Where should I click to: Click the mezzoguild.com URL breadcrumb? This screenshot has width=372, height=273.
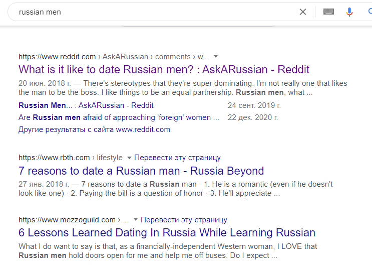coord(67,220)
